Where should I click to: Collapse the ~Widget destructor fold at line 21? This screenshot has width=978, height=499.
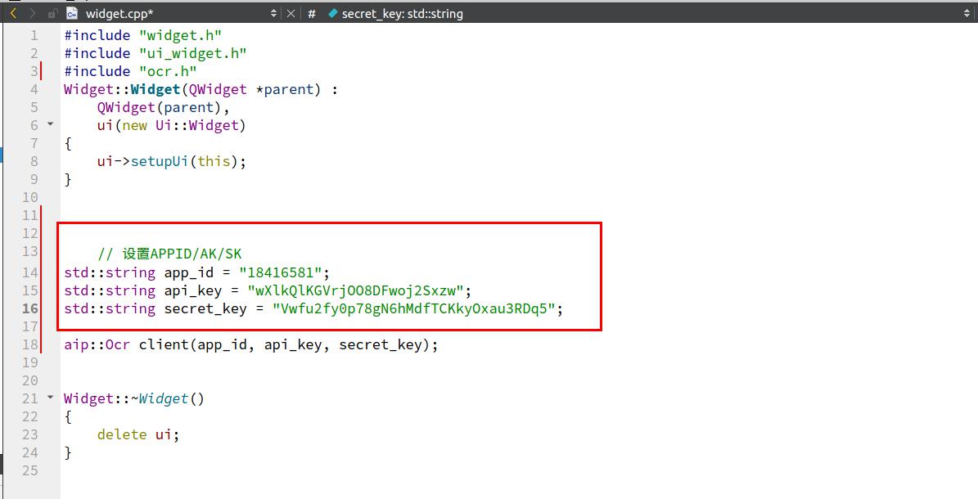51,398
